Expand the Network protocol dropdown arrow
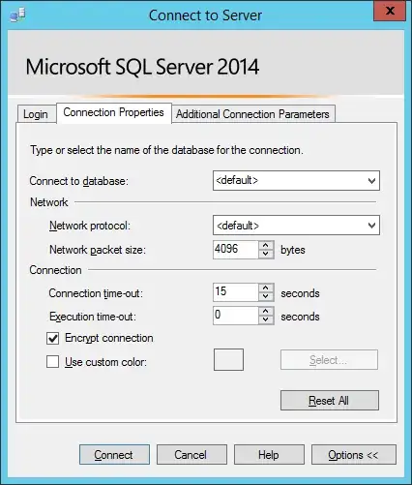Image resolution: width=412 pixels, height=485 pixels. click(x=371, y=226)
